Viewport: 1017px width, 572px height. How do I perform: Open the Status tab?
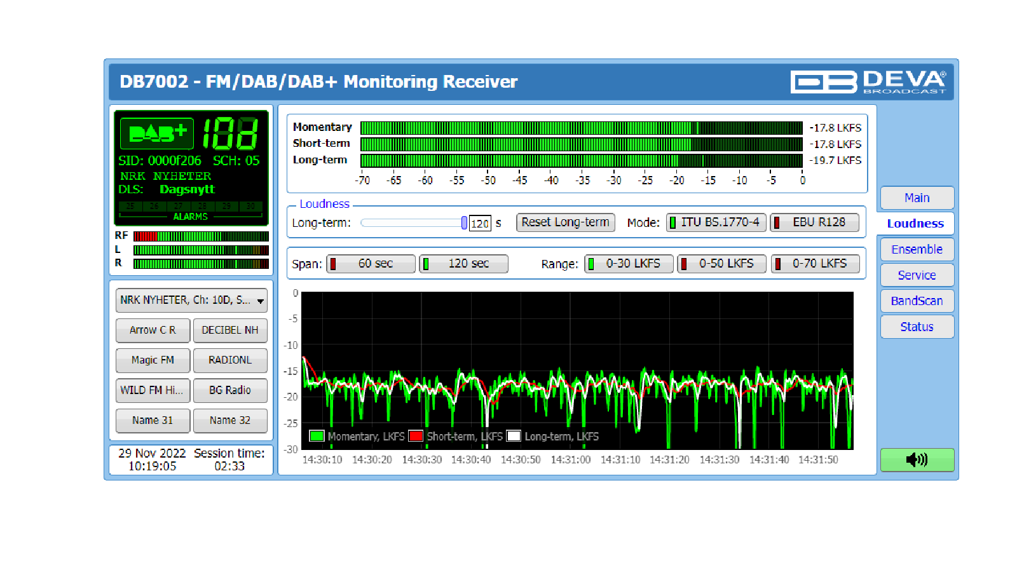[x=917, y=327]
